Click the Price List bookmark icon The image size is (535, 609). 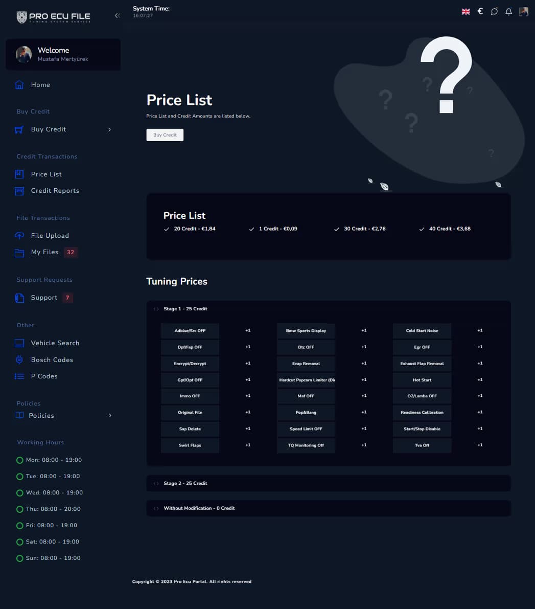19,174
